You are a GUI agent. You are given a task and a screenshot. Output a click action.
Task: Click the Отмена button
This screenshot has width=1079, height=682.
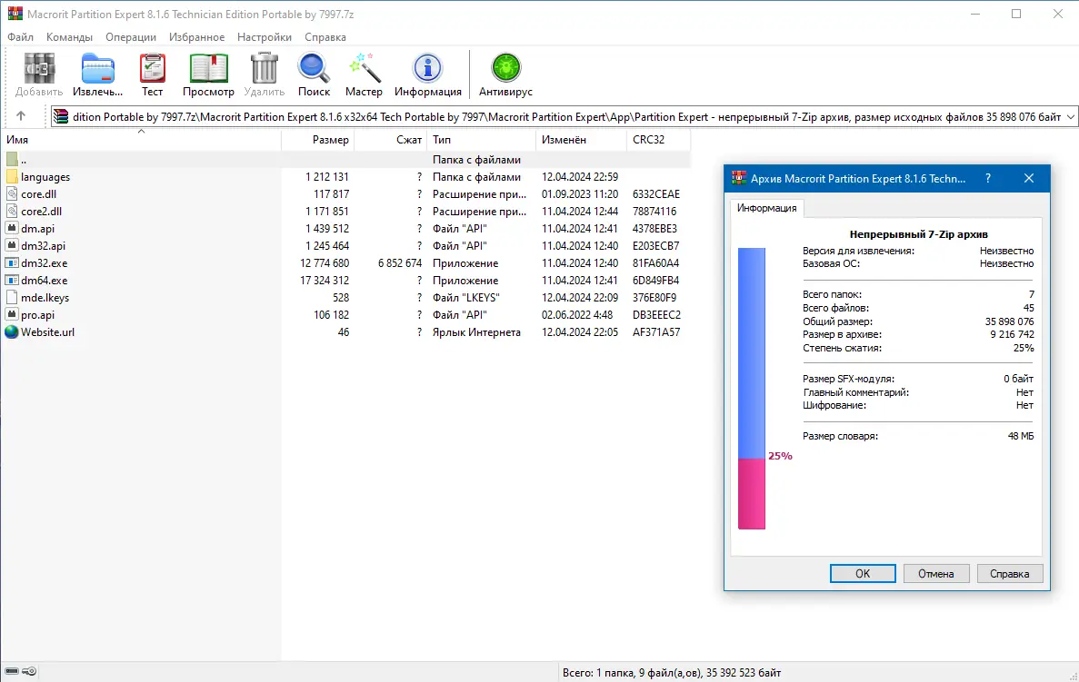point(936,573)
